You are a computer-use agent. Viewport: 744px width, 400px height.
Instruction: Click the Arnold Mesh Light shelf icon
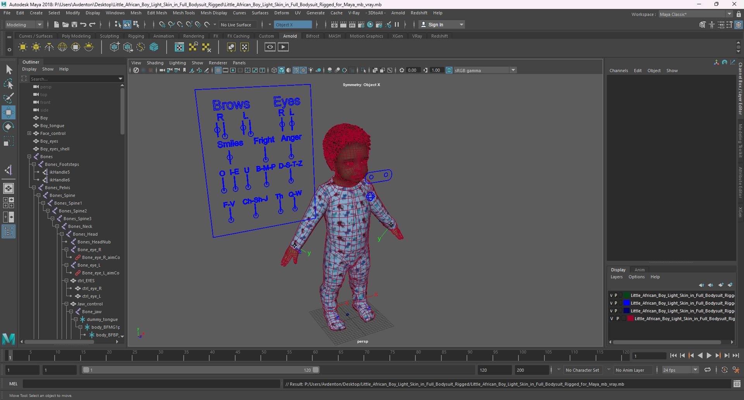pyautogui.click(x=36, y=47)
